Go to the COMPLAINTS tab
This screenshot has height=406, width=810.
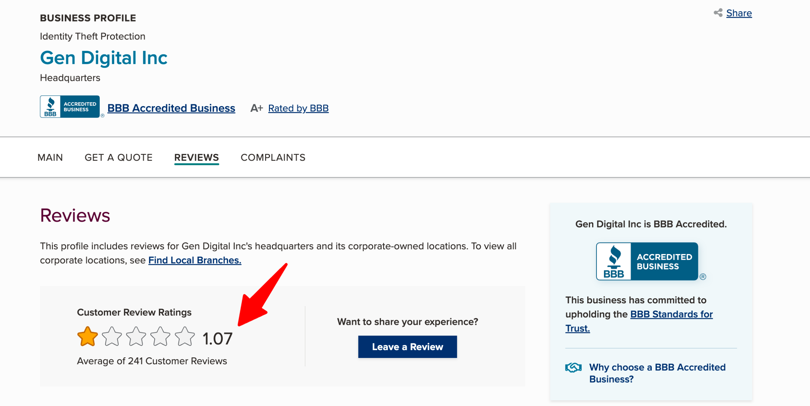(273, 157)
